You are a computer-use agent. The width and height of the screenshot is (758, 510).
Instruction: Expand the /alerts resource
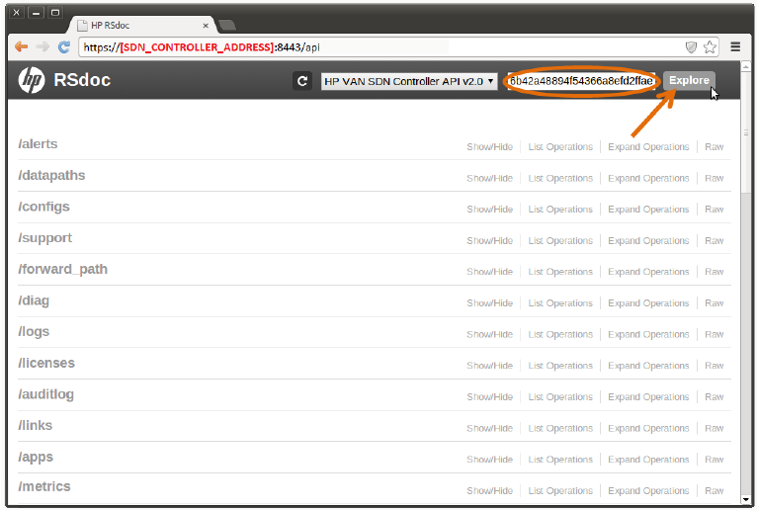pos(38,144)
